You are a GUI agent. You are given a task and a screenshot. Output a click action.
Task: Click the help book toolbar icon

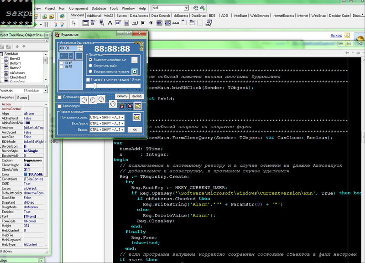point(62,16)
